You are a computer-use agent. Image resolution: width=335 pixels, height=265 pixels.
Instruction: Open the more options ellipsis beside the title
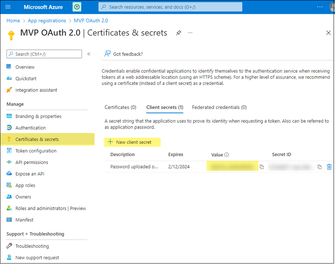190,33
